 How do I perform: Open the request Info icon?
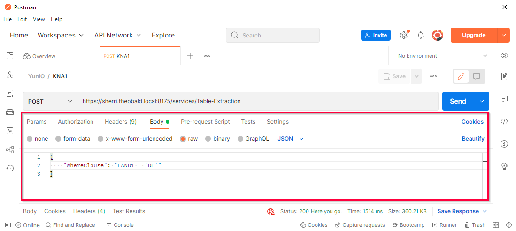pyautogui.click(x=504, y=143)
